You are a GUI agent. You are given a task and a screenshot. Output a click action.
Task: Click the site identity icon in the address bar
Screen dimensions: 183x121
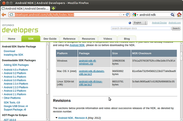pos(11,15)
